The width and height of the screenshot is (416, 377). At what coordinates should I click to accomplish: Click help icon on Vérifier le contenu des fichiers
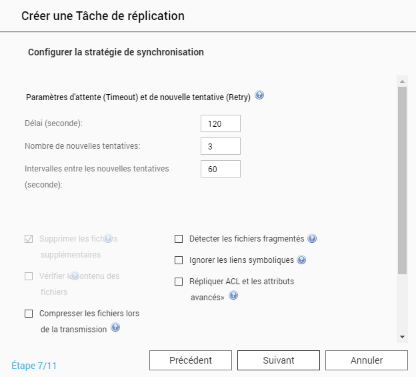point(75,275)
